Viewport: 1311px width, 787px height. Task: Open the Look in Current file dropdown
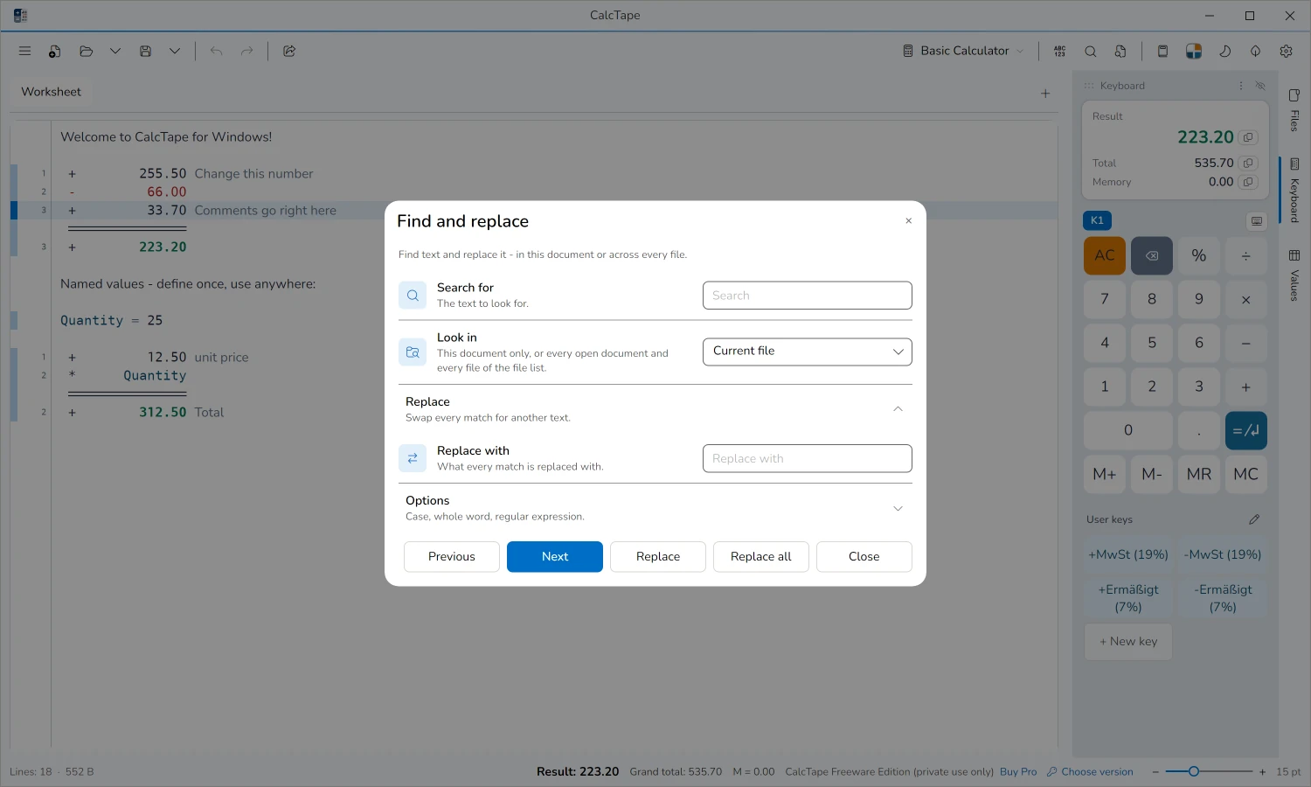(x=808, y=352)
